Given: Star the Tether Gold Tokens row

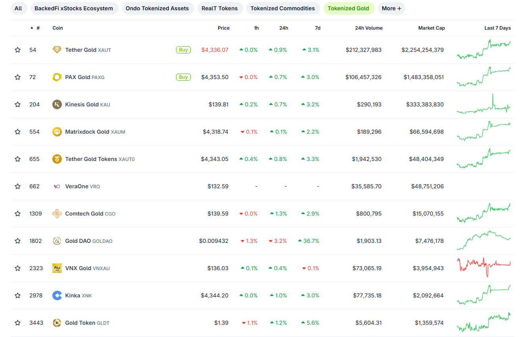Looking at the screenshot, I should tap(17, 159).
